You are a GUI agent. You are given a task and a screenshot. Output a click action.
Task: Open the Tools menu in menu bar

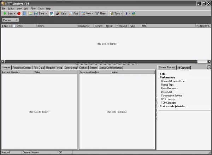click(41, 8)
